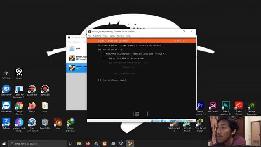Open Adobe Creative Cloud desktop shortcut
261x147 pixels.
[x=239, y=108]
